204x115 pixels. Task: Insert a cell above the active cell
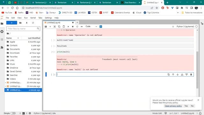pyautogui.click(x=182, y=74)
